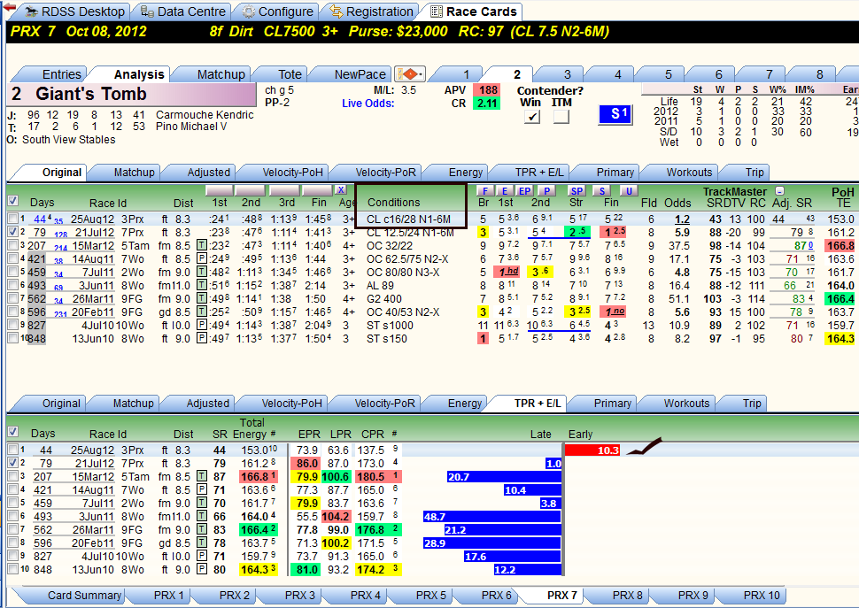Open the Velocity-PoH tab in the upper panel
859x608 pixels.
pyautogui.click(x=292, y=173)
